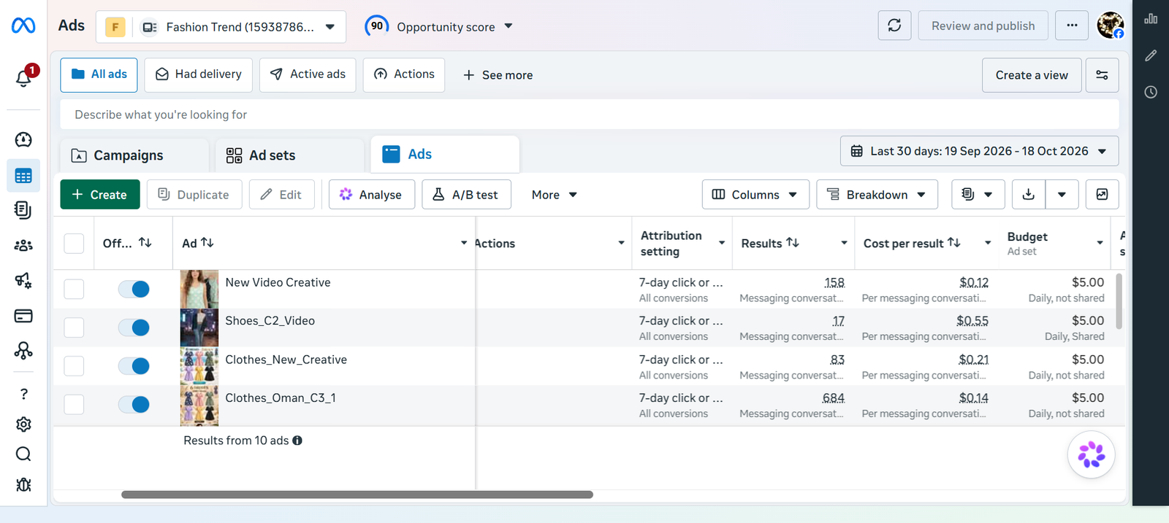Open the reports dropdown next to Breakdown
The image size is (1169, 523).
click(x=978, y=195)
